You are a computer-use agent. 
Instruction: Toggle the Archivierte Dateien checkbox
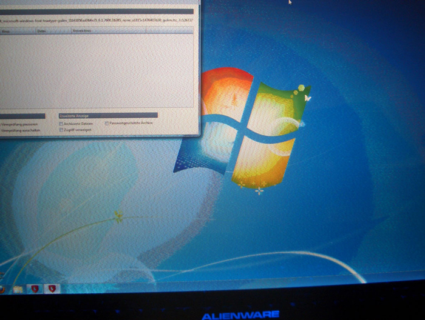(61, 124)
